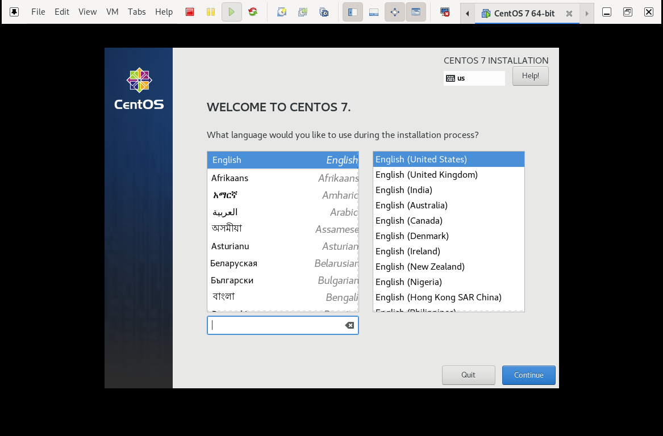Open the Edit menu
The height and width of the screenshot is (436, 663).
click(x=62, y=12)
